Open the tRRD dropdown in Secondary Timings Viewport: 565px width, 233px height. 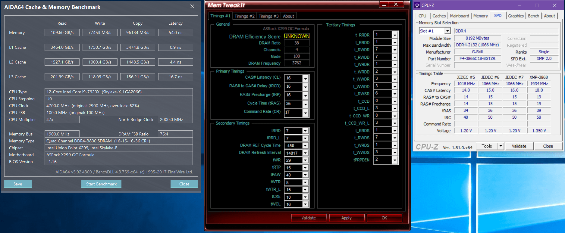306,131
